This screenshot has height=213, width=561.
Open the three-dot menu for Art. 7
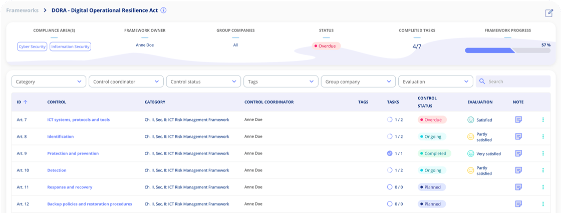click(543, 119)
